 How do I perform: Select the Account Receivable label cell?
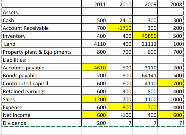[42, 27]
